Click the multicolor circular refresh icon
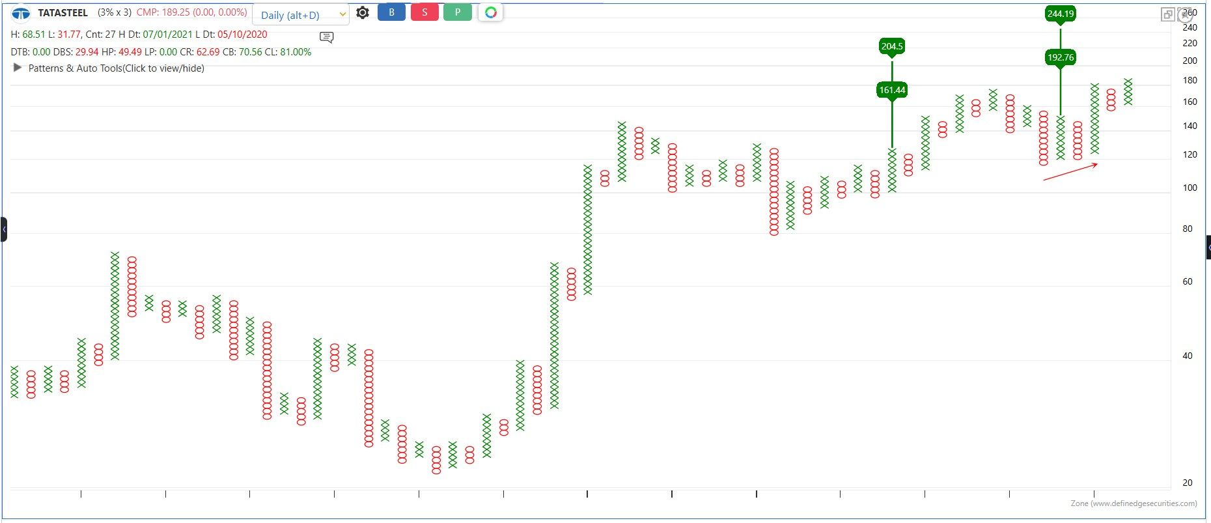 pyautogui.click(x=491, y=13)
